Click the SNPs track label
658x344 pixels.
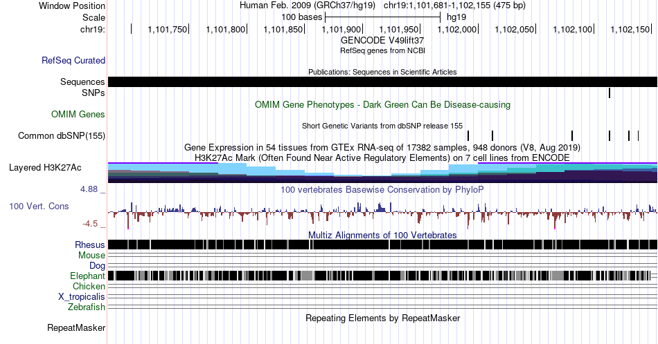point(94,93)
